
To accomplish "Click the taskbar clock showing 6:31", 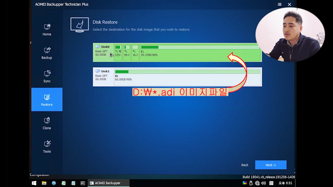I will point(285,183).
